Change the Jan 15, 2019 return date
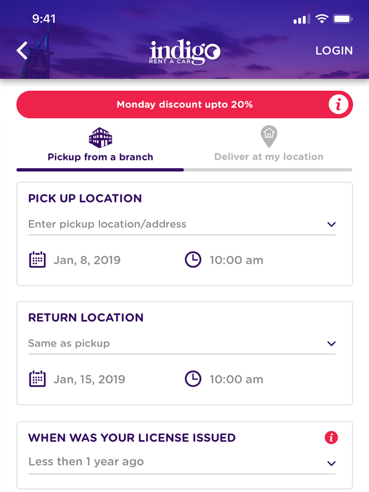 point(89,379)
